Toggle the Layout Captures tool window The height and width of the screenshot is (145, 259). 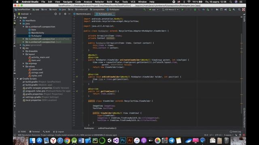pyautogui.click(x=15, y=119)
